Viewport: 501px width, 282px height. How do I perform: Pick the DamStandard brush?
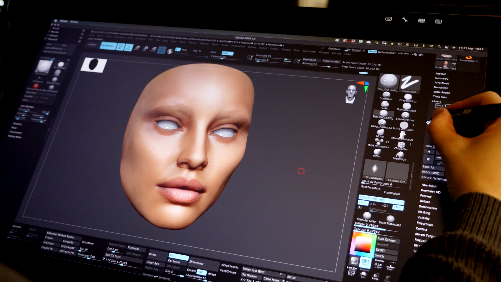point(407,107)
